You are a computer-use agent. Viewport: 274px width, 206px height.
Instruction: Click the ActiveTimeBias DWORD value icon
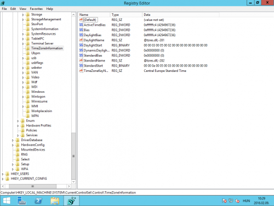point(81,25)
